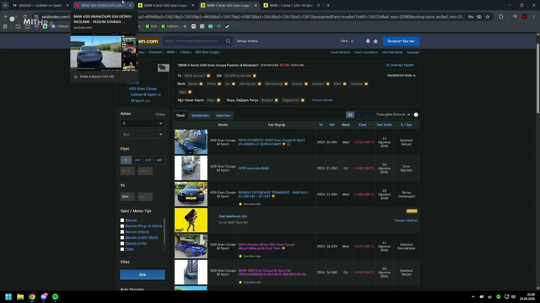Click the 'Ücretsiz* İlan Ver' button

point(401,41)
